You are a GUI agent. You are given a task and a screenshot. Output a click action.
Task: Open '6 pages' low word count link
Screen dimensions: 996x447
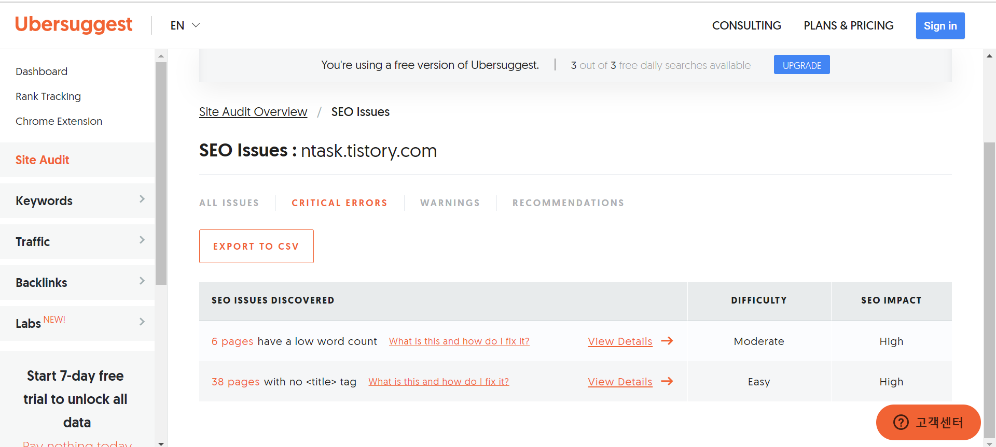pyautogui.click(x=232, y=341)
